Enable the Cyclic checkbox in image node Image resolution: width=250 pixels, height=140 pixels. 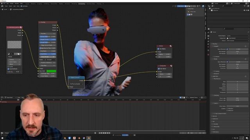8,66
